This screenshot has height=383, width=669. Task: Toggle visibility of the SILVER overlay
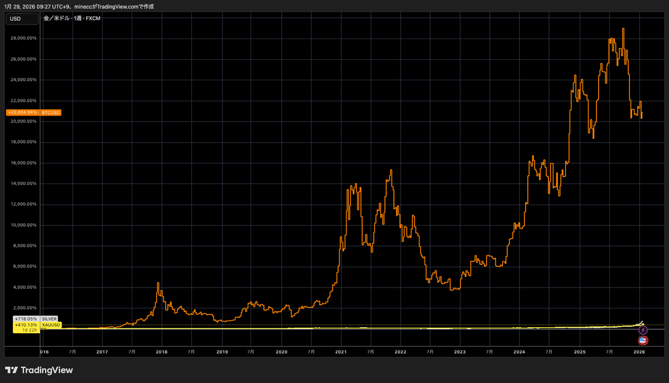[49, 319]
